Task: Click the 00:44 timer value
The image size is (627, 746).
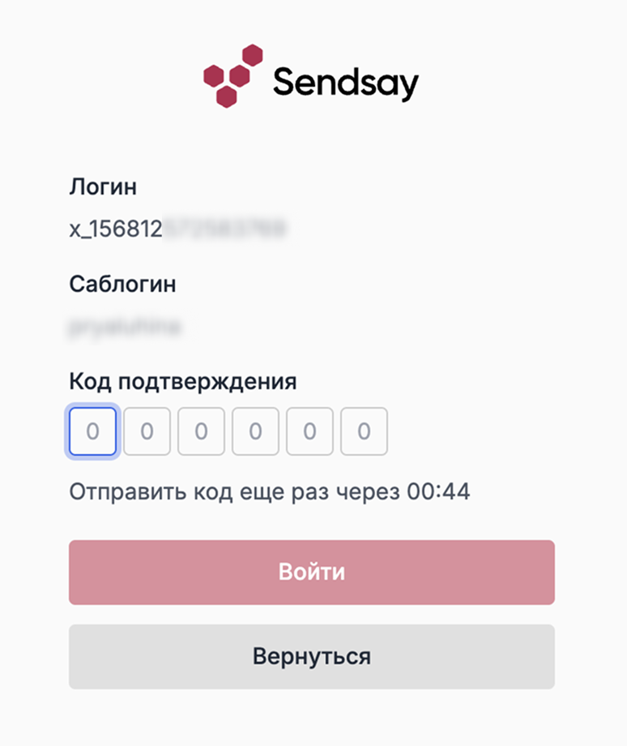Action: (446, 490)
